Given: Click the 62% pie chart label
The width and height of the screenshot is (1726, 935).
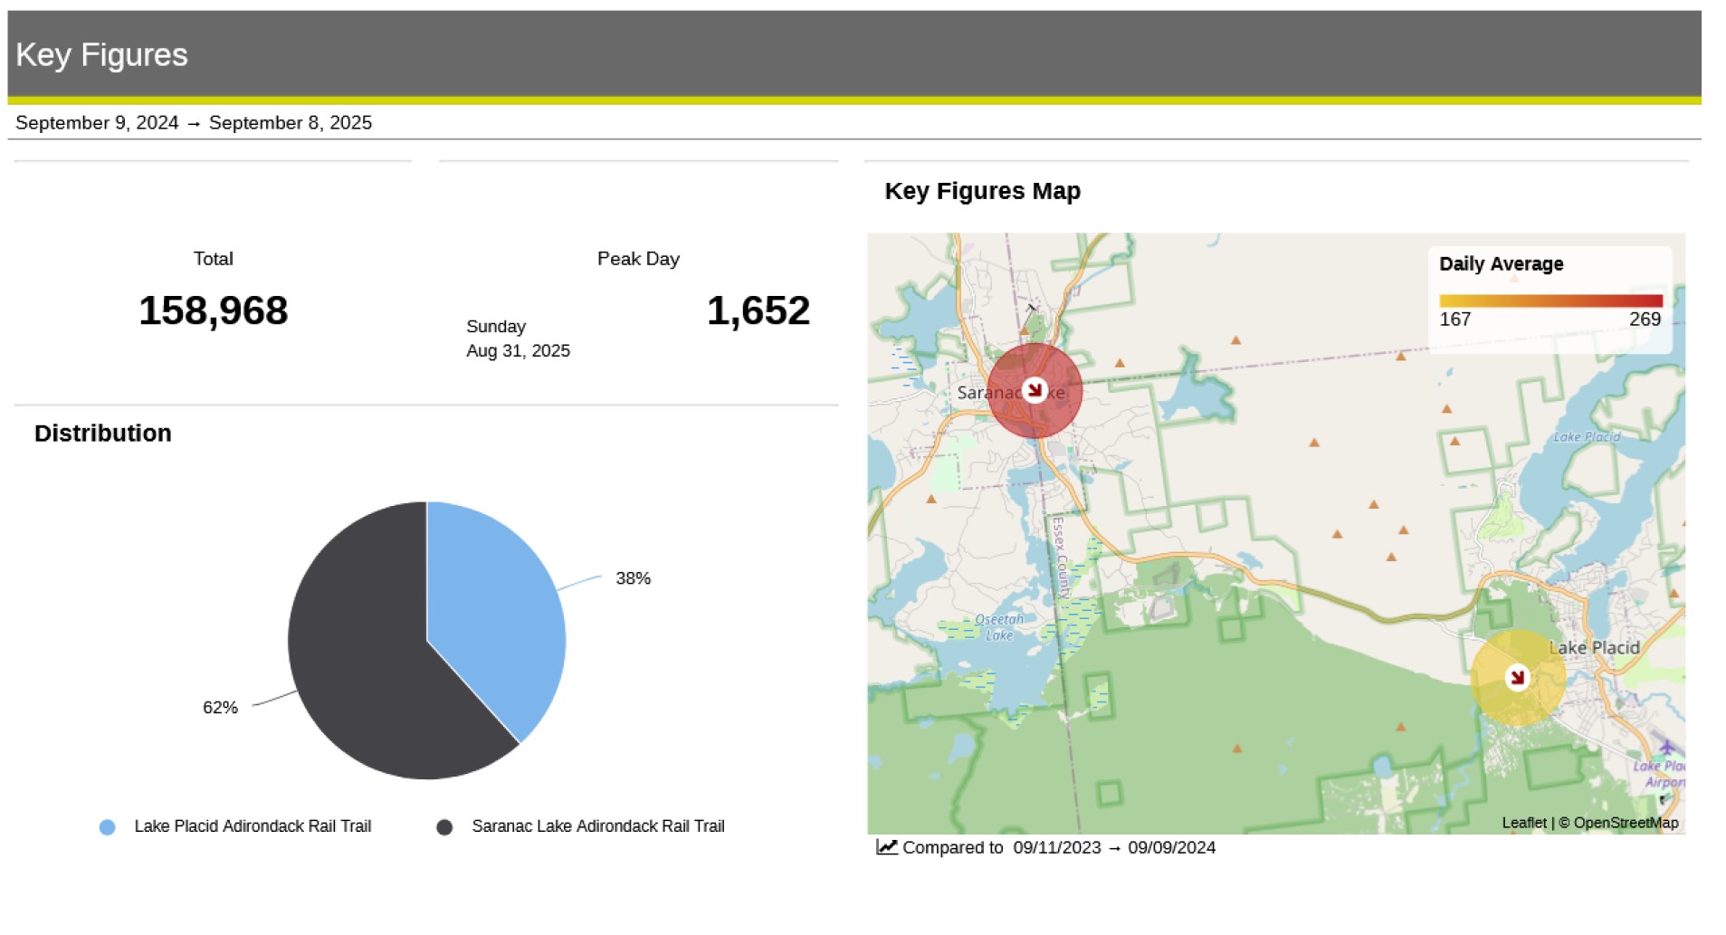Looking at the screenshot, I should coord(220,708).
